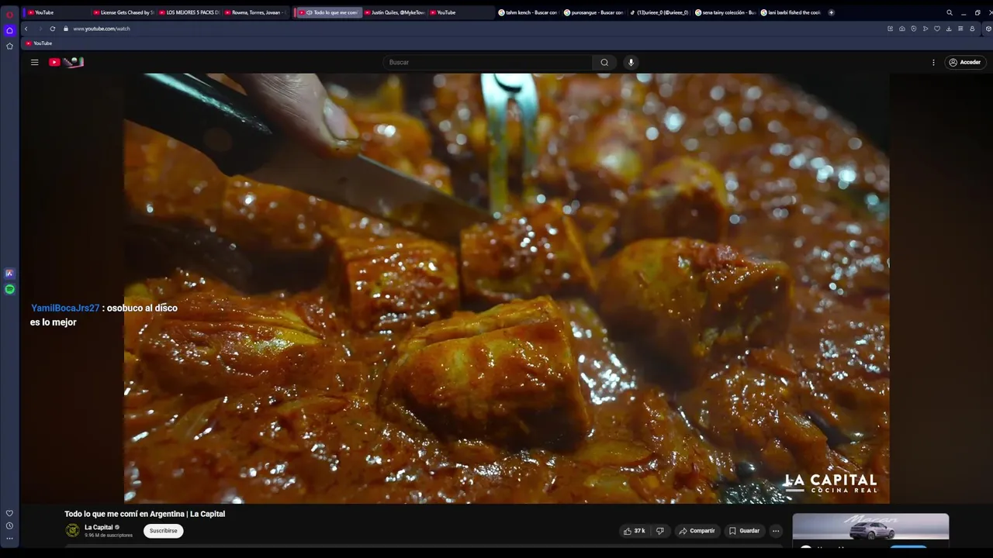Open the La Capital channel avatar
Screen dimensions: 993x558
(x=73, y=531)
